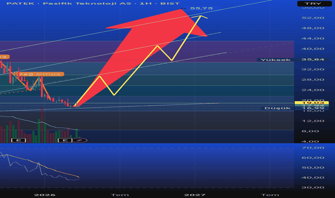Click the 44,00 price axis value
The width and height of the screenshot is (335, 198).
pyautogui.click(x=313, y=39)
